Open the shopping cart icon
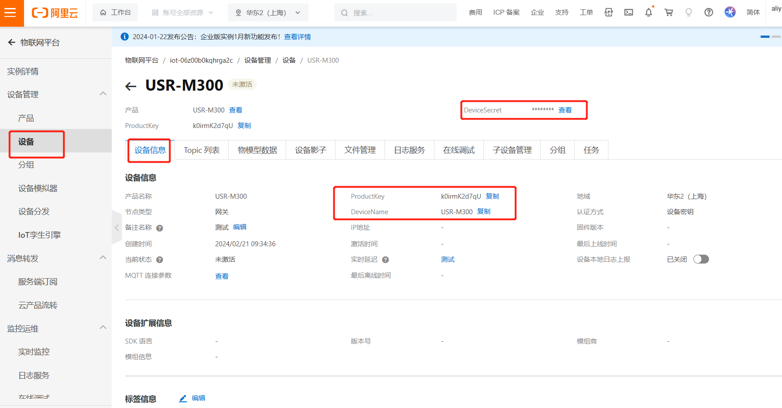The width and height of the screenshot is (782, 408). point(669,12)
